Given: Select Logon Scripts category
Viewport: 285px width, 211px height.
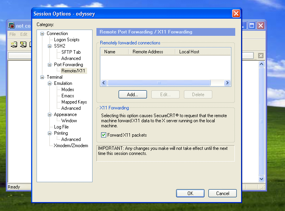Looking at the screenshot, I should click(67, 40).
